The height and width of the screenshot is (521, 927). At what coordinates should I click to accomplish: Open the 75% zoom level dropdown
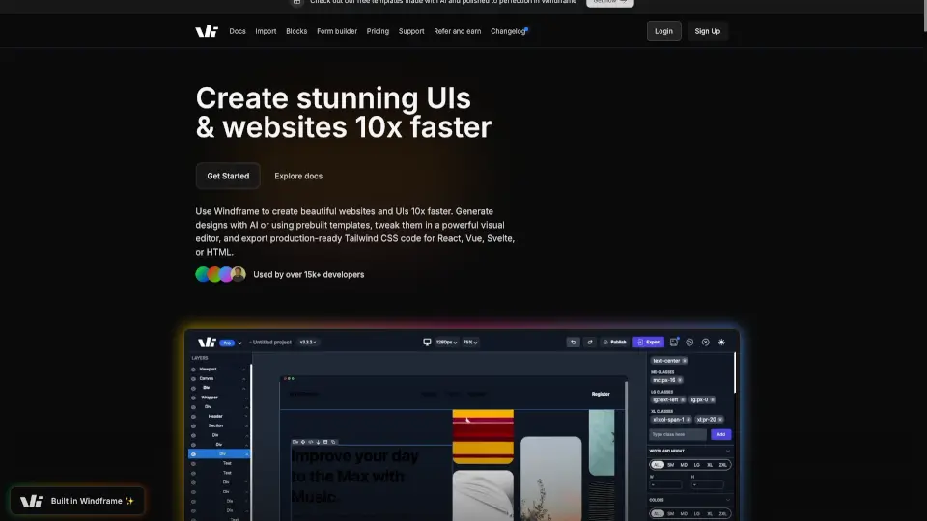coord(470,342)
